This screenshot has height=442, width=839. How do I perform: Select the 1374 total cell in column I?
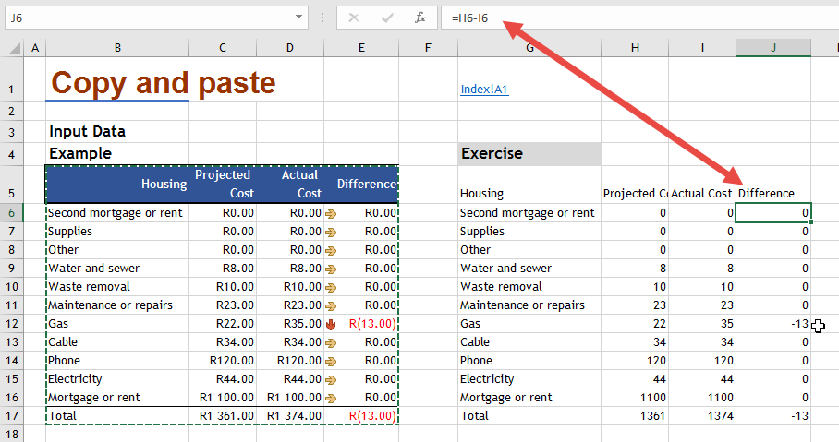point(702,416)
